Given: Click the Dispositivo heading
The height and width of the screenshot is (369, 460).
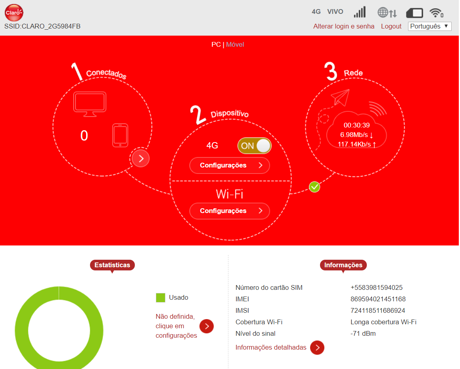Looking at the screenshot, I should (230, 114).
